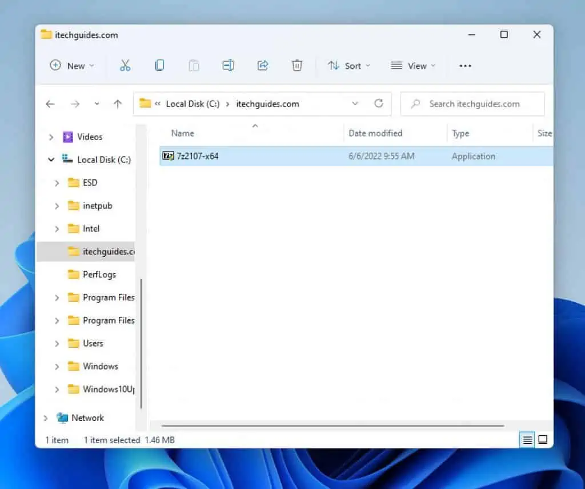Open the New item menu
Viewport: 585px width, 489px height.
pos(71,66)
